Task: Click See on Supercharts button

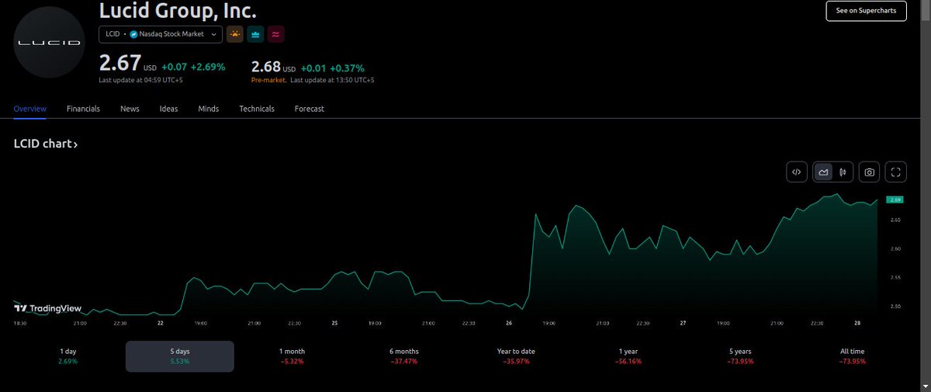Action: coord(866,11)
